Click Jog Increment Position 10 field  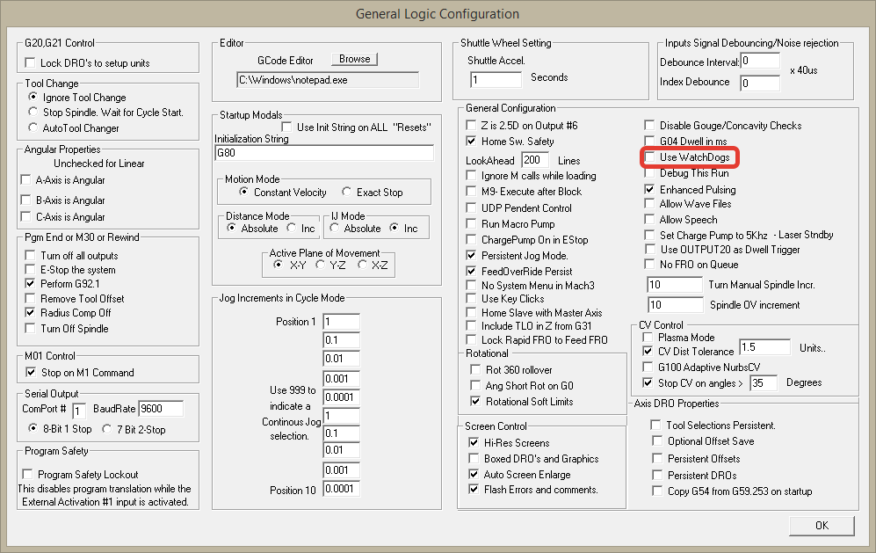coord(341,489)
